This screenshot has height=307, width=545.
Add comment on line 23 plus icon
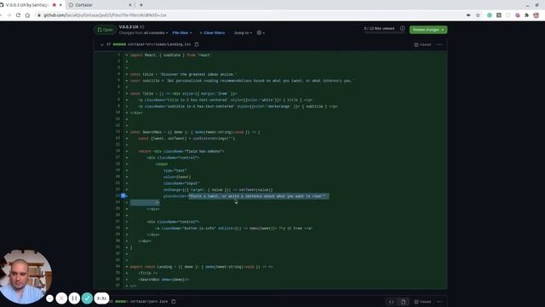pos(123,196)
